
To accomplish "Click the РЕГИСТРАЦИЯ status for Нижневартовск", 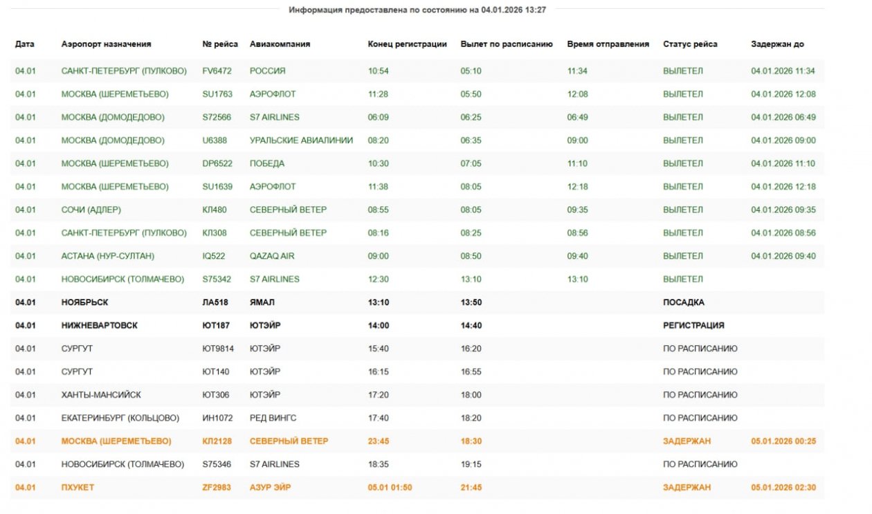I will (693, 326).
